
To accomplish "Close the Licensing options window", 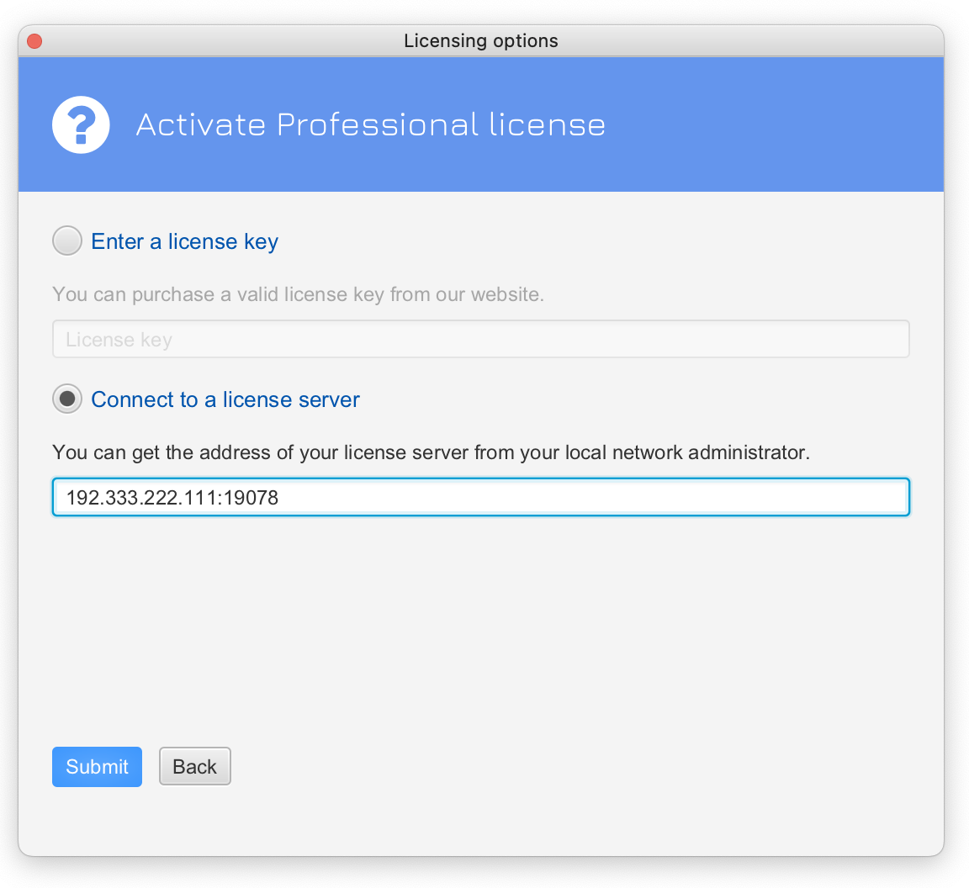I will (34, 40).
